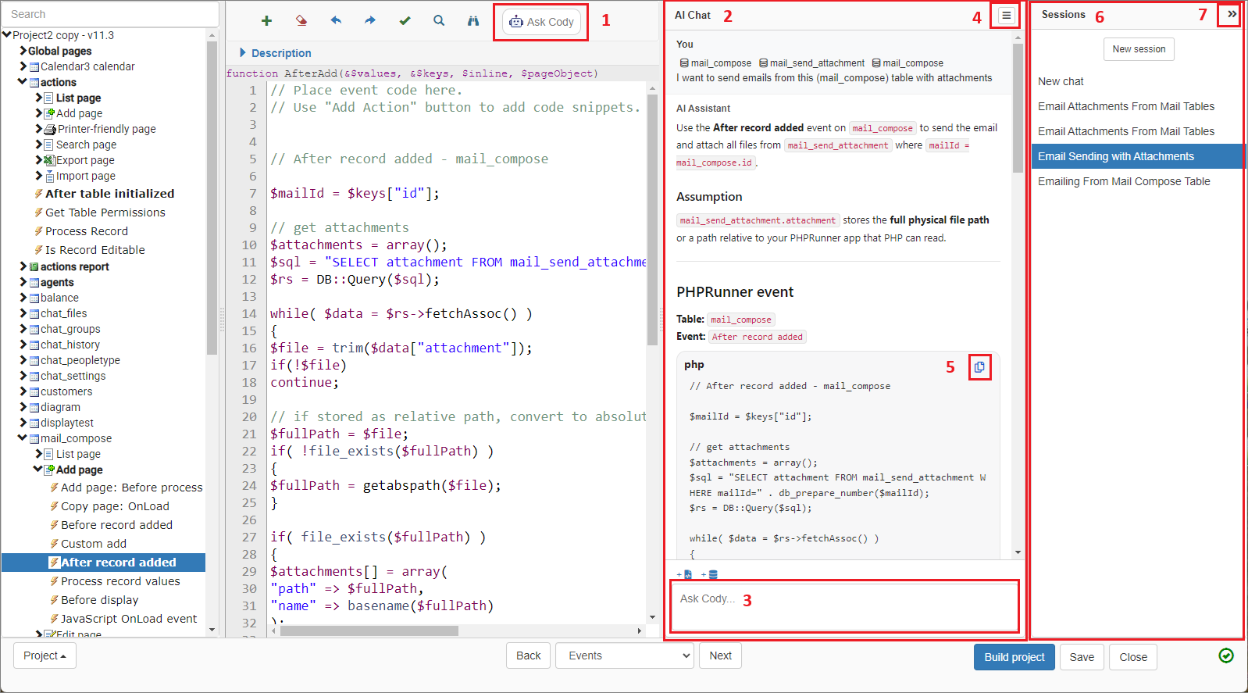Collapse the Project2 copy root node
The width and height of the screenshot is (1248, 693).
click(x=7, y=34)
